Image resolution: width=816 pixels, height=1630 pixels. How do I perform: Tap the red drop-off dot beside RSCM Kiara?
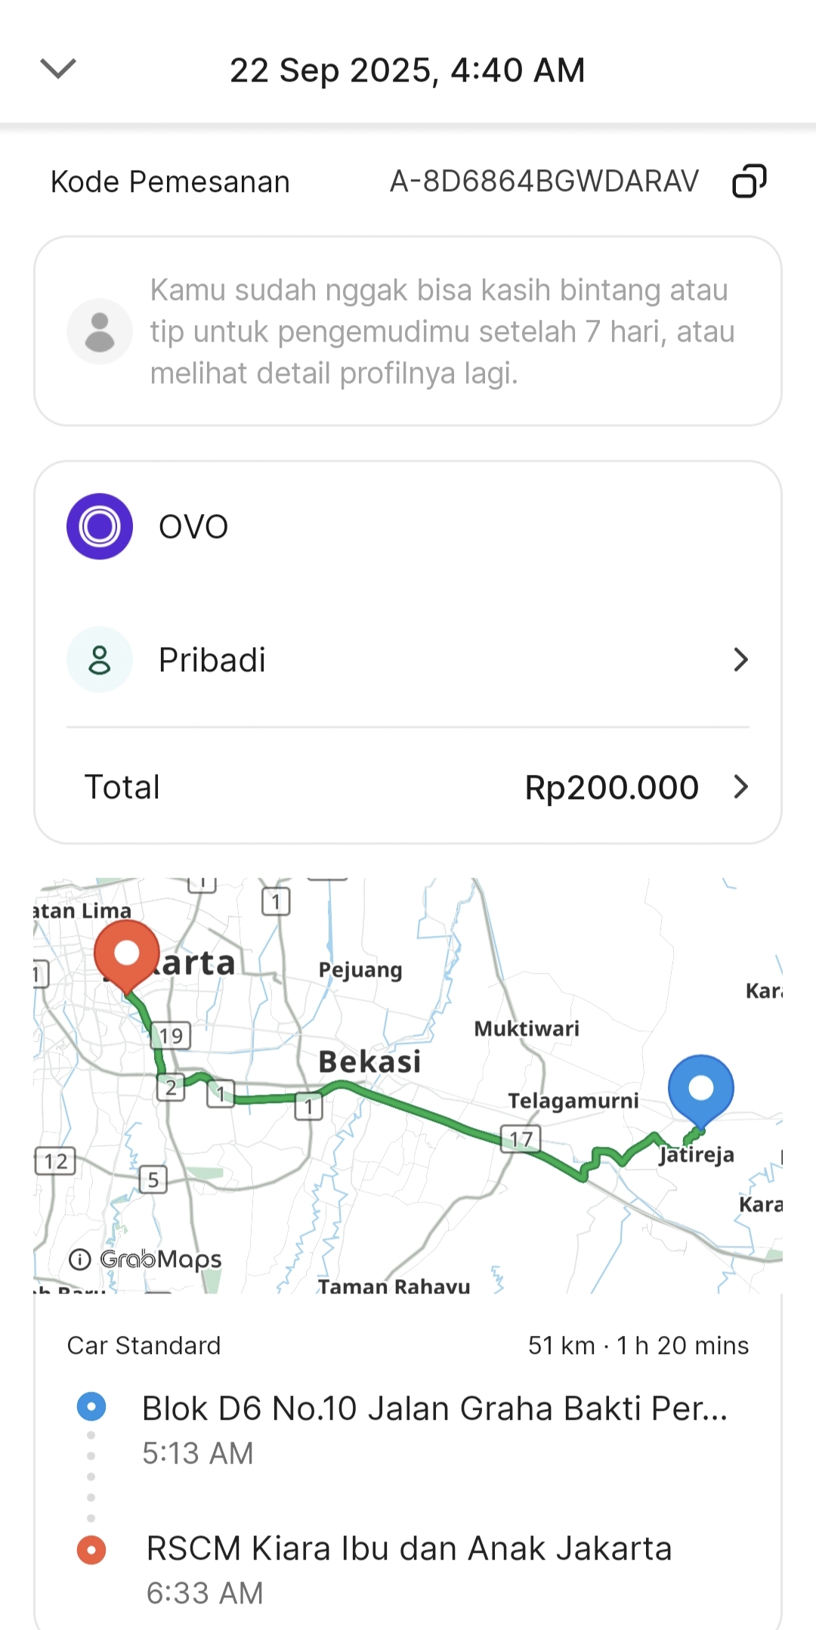(x=91, y=1549)
